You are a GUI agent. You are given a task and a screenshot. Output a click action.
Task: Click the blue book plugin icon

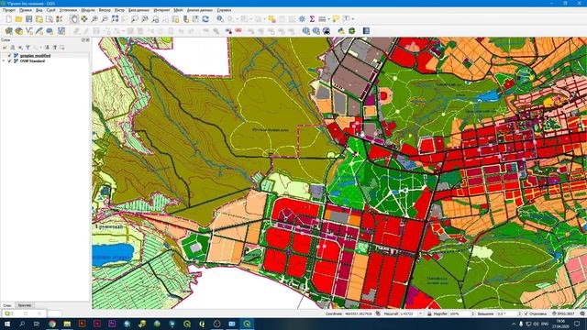coord(366,31)
